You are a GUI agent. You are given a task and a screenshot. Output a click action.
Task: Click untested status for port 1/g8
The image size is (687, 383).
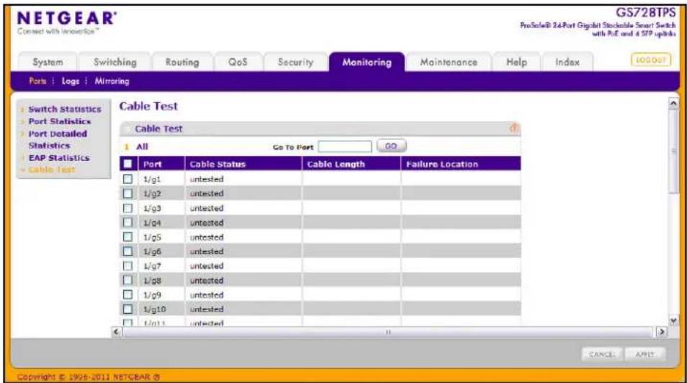click(207, 281)
